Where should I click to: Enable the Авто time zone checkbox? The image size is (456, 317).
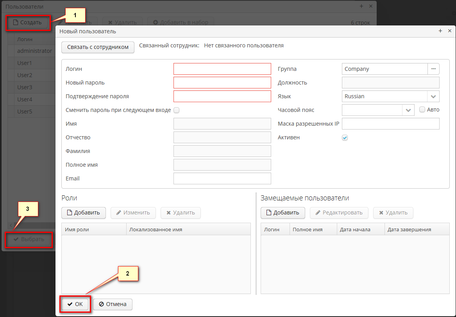coord(422,110)
